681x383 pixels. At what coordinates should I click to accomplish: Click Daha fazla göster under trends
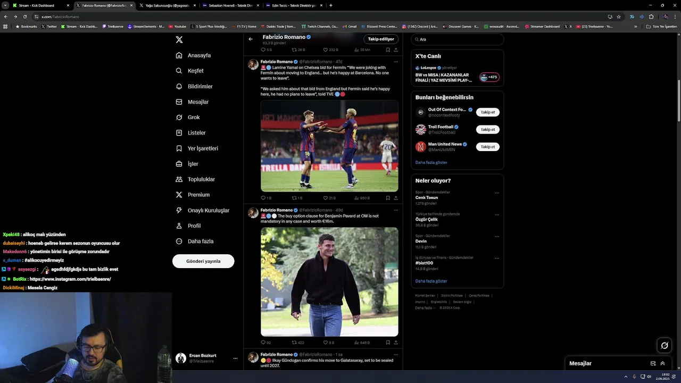(x=431, y=281)
